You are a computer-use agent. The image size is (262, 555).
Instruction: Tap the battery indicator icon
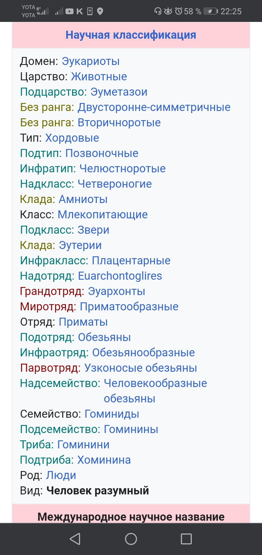(x=210, y=12)
